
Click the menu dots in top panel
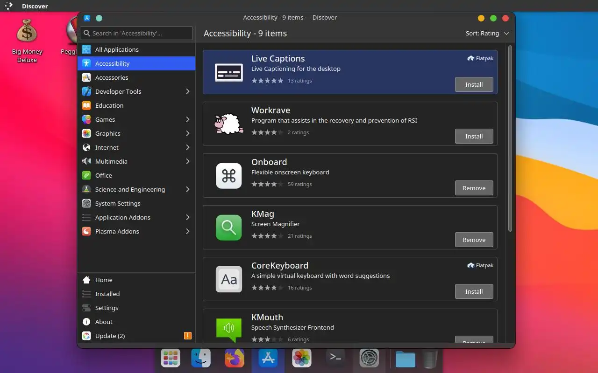9,6
